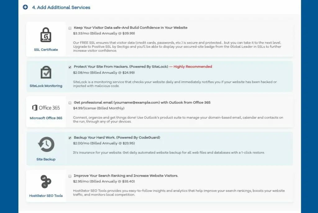This screenshot has height=213, width=318.
Task: Click the 'HostGator SEO Tools provides' description
Action: click(x=179, y=193)
